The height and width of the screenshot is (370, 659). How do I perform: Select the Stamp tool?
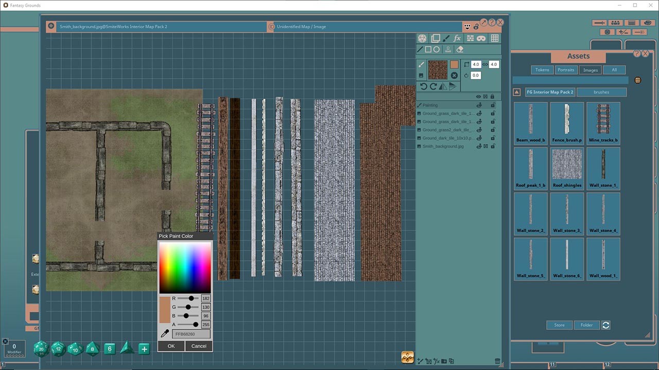(x=448, y=50)
